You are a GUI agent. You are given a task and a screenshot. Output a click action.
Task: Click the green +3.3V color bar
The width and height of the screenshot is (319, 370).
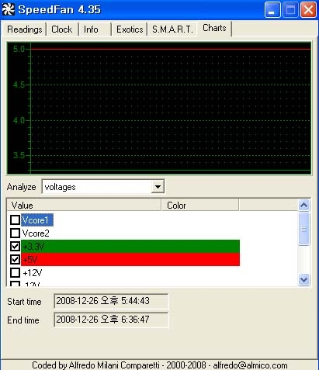[130, 247]
